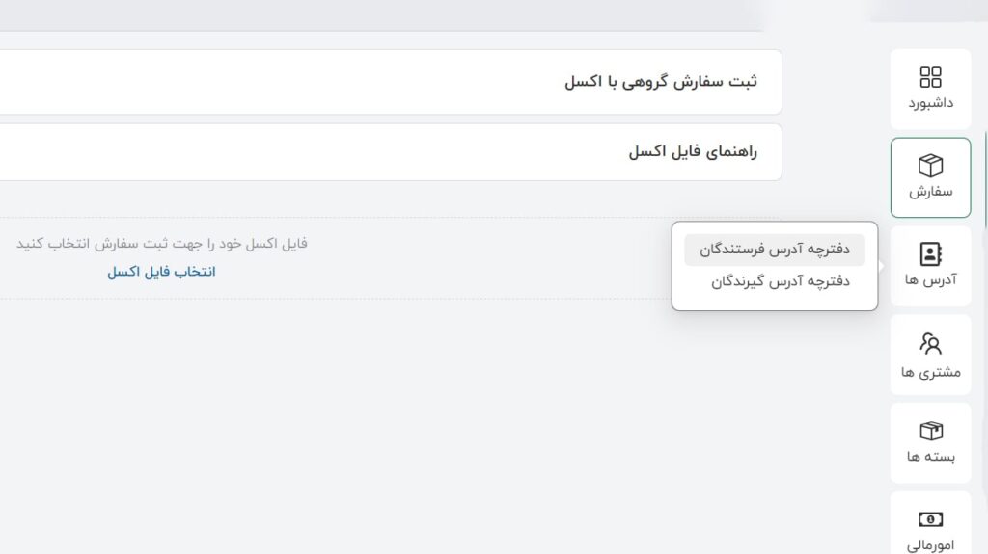Viewport: 988px width, 554px height.
Task: Click the Finance (امورمالی) money icon
Action: (x=930, y=519)
